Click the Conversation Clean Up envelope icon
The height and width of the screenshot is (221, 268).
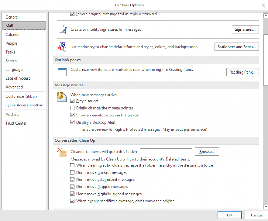click(62, 152)
